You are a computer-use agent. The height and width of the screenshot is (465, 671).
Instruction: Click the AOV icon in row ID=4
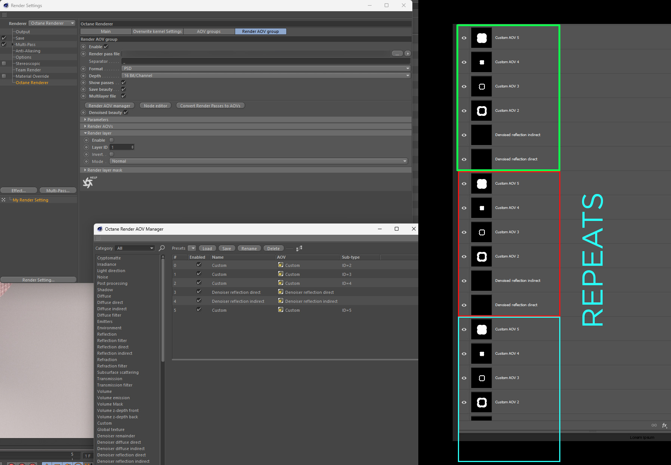(281, 283)
